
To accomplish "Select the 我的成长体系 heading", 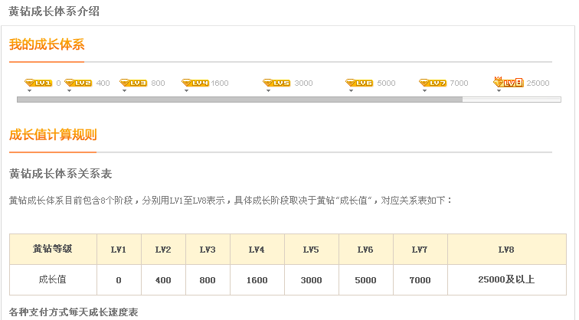I will 47,44.
